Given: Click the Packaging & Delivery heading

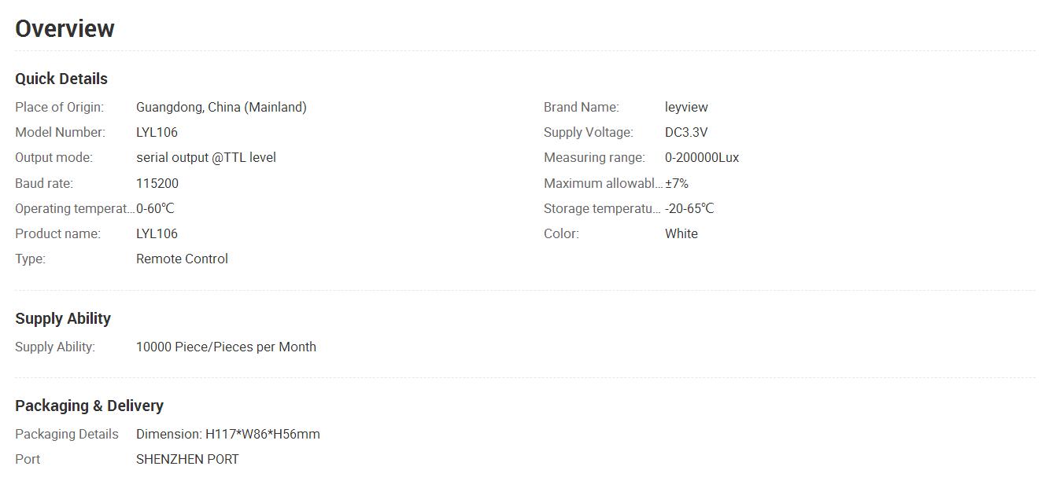Looking at the screenshot, I should tap(90, 406).
